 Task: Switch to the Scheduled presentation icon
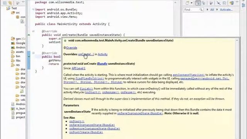pos(204,3)
